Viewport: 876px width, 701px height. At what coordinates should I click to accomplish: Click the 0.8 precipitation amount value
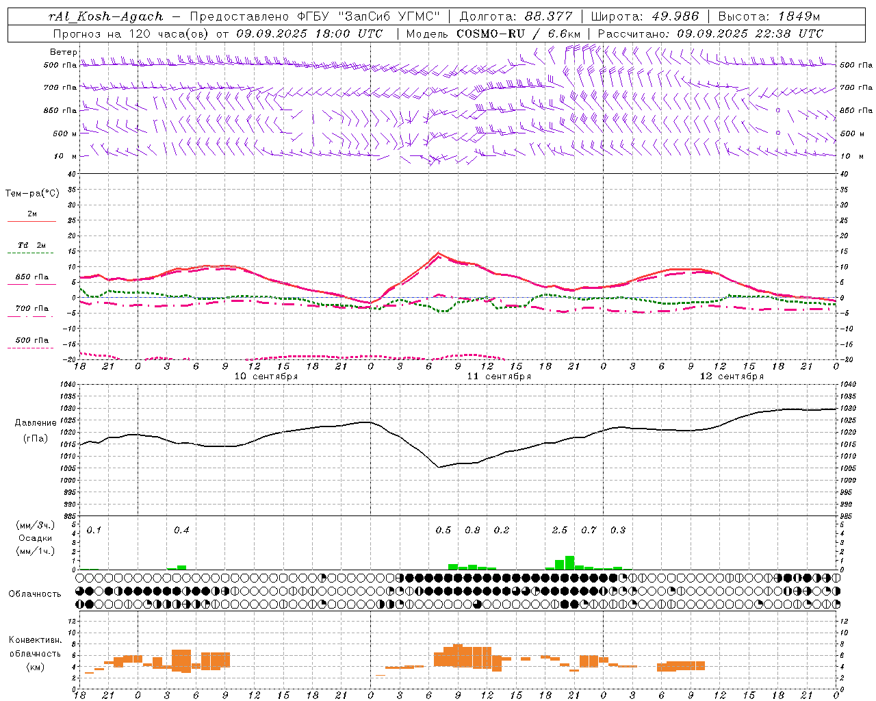pyautogui.click(x=472, y=531)
